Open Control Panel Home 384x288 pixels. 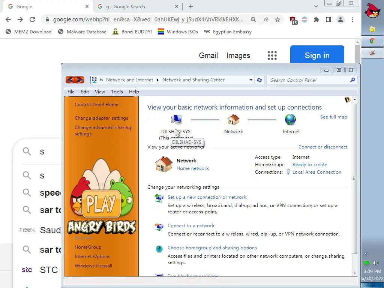click(x=96, y=105)
